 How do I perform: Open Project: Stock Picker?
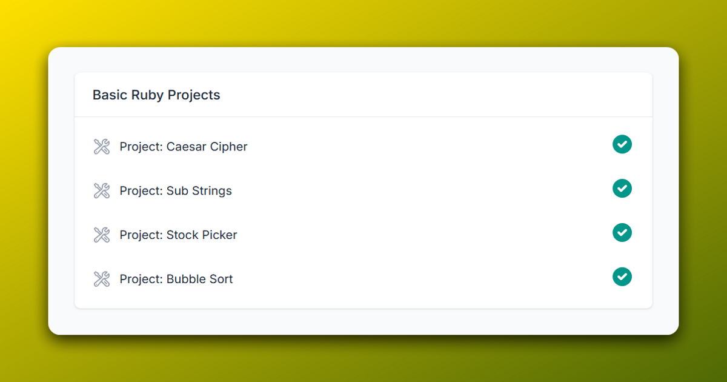178,235
